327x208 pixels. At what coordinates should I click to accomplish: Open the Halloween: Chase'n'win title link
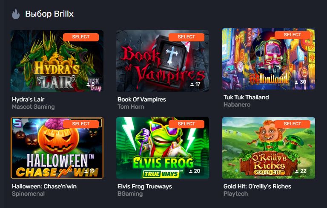coord(44,186)
